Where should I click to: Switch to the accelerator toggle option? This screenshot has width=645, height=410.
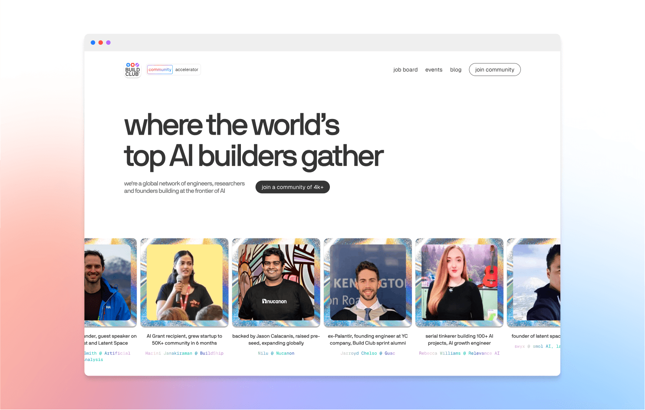pyautogui.click(x=187, y=69)
